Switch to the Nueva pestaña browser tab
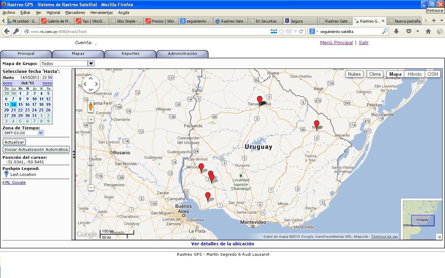This screenshot has height=278, width=445. [x=404, y=21]
